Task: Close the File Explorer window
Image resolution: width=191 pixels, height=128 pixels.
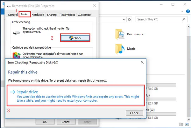Action: [185, 4]
